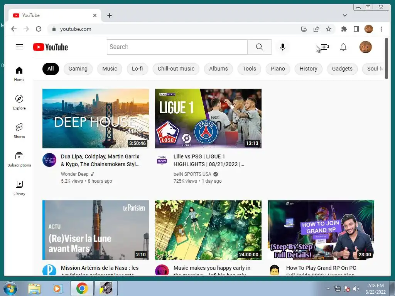
Task: Play the (Re)Viser la Lune thumbnail
Action: pos(96,230)
